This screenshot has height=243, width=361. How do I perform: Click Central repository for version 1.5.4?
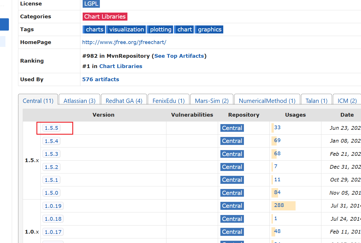(232, 141)
